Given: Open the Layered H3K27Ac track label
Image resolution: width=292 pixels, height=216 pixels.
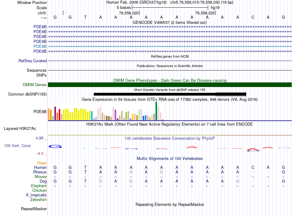Looking at the screenshot, I should pyautogui.click(x=20, y=129).
